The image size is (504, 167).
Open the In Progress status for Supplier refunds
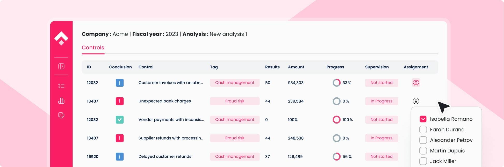coord(381,138)
